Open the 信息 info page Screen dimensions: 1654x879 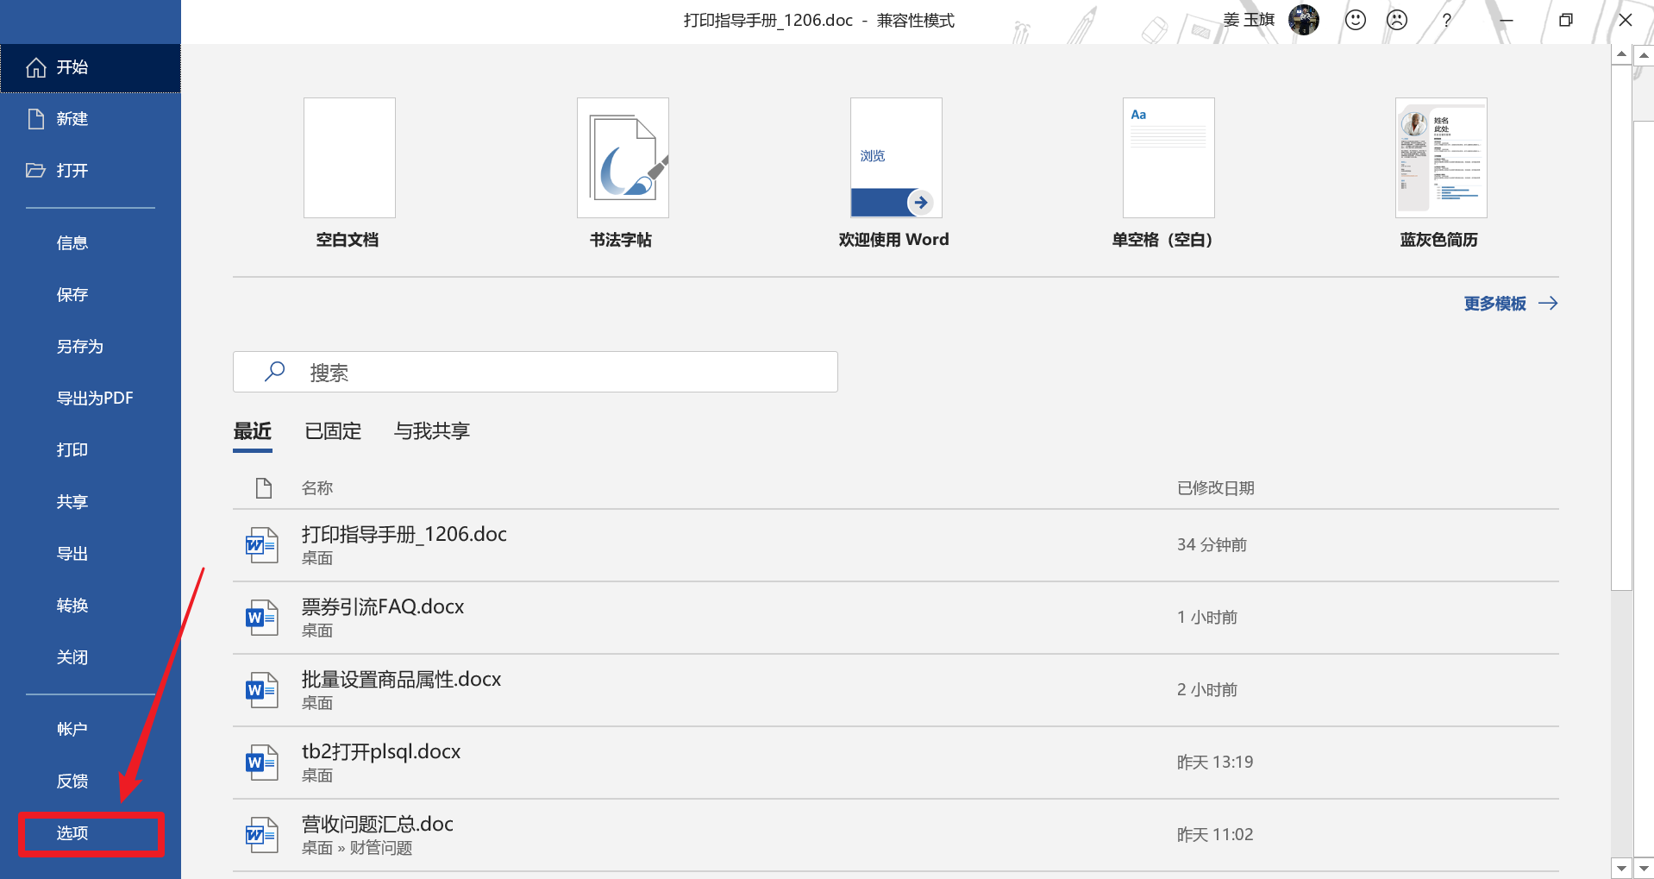click(91, 243)
